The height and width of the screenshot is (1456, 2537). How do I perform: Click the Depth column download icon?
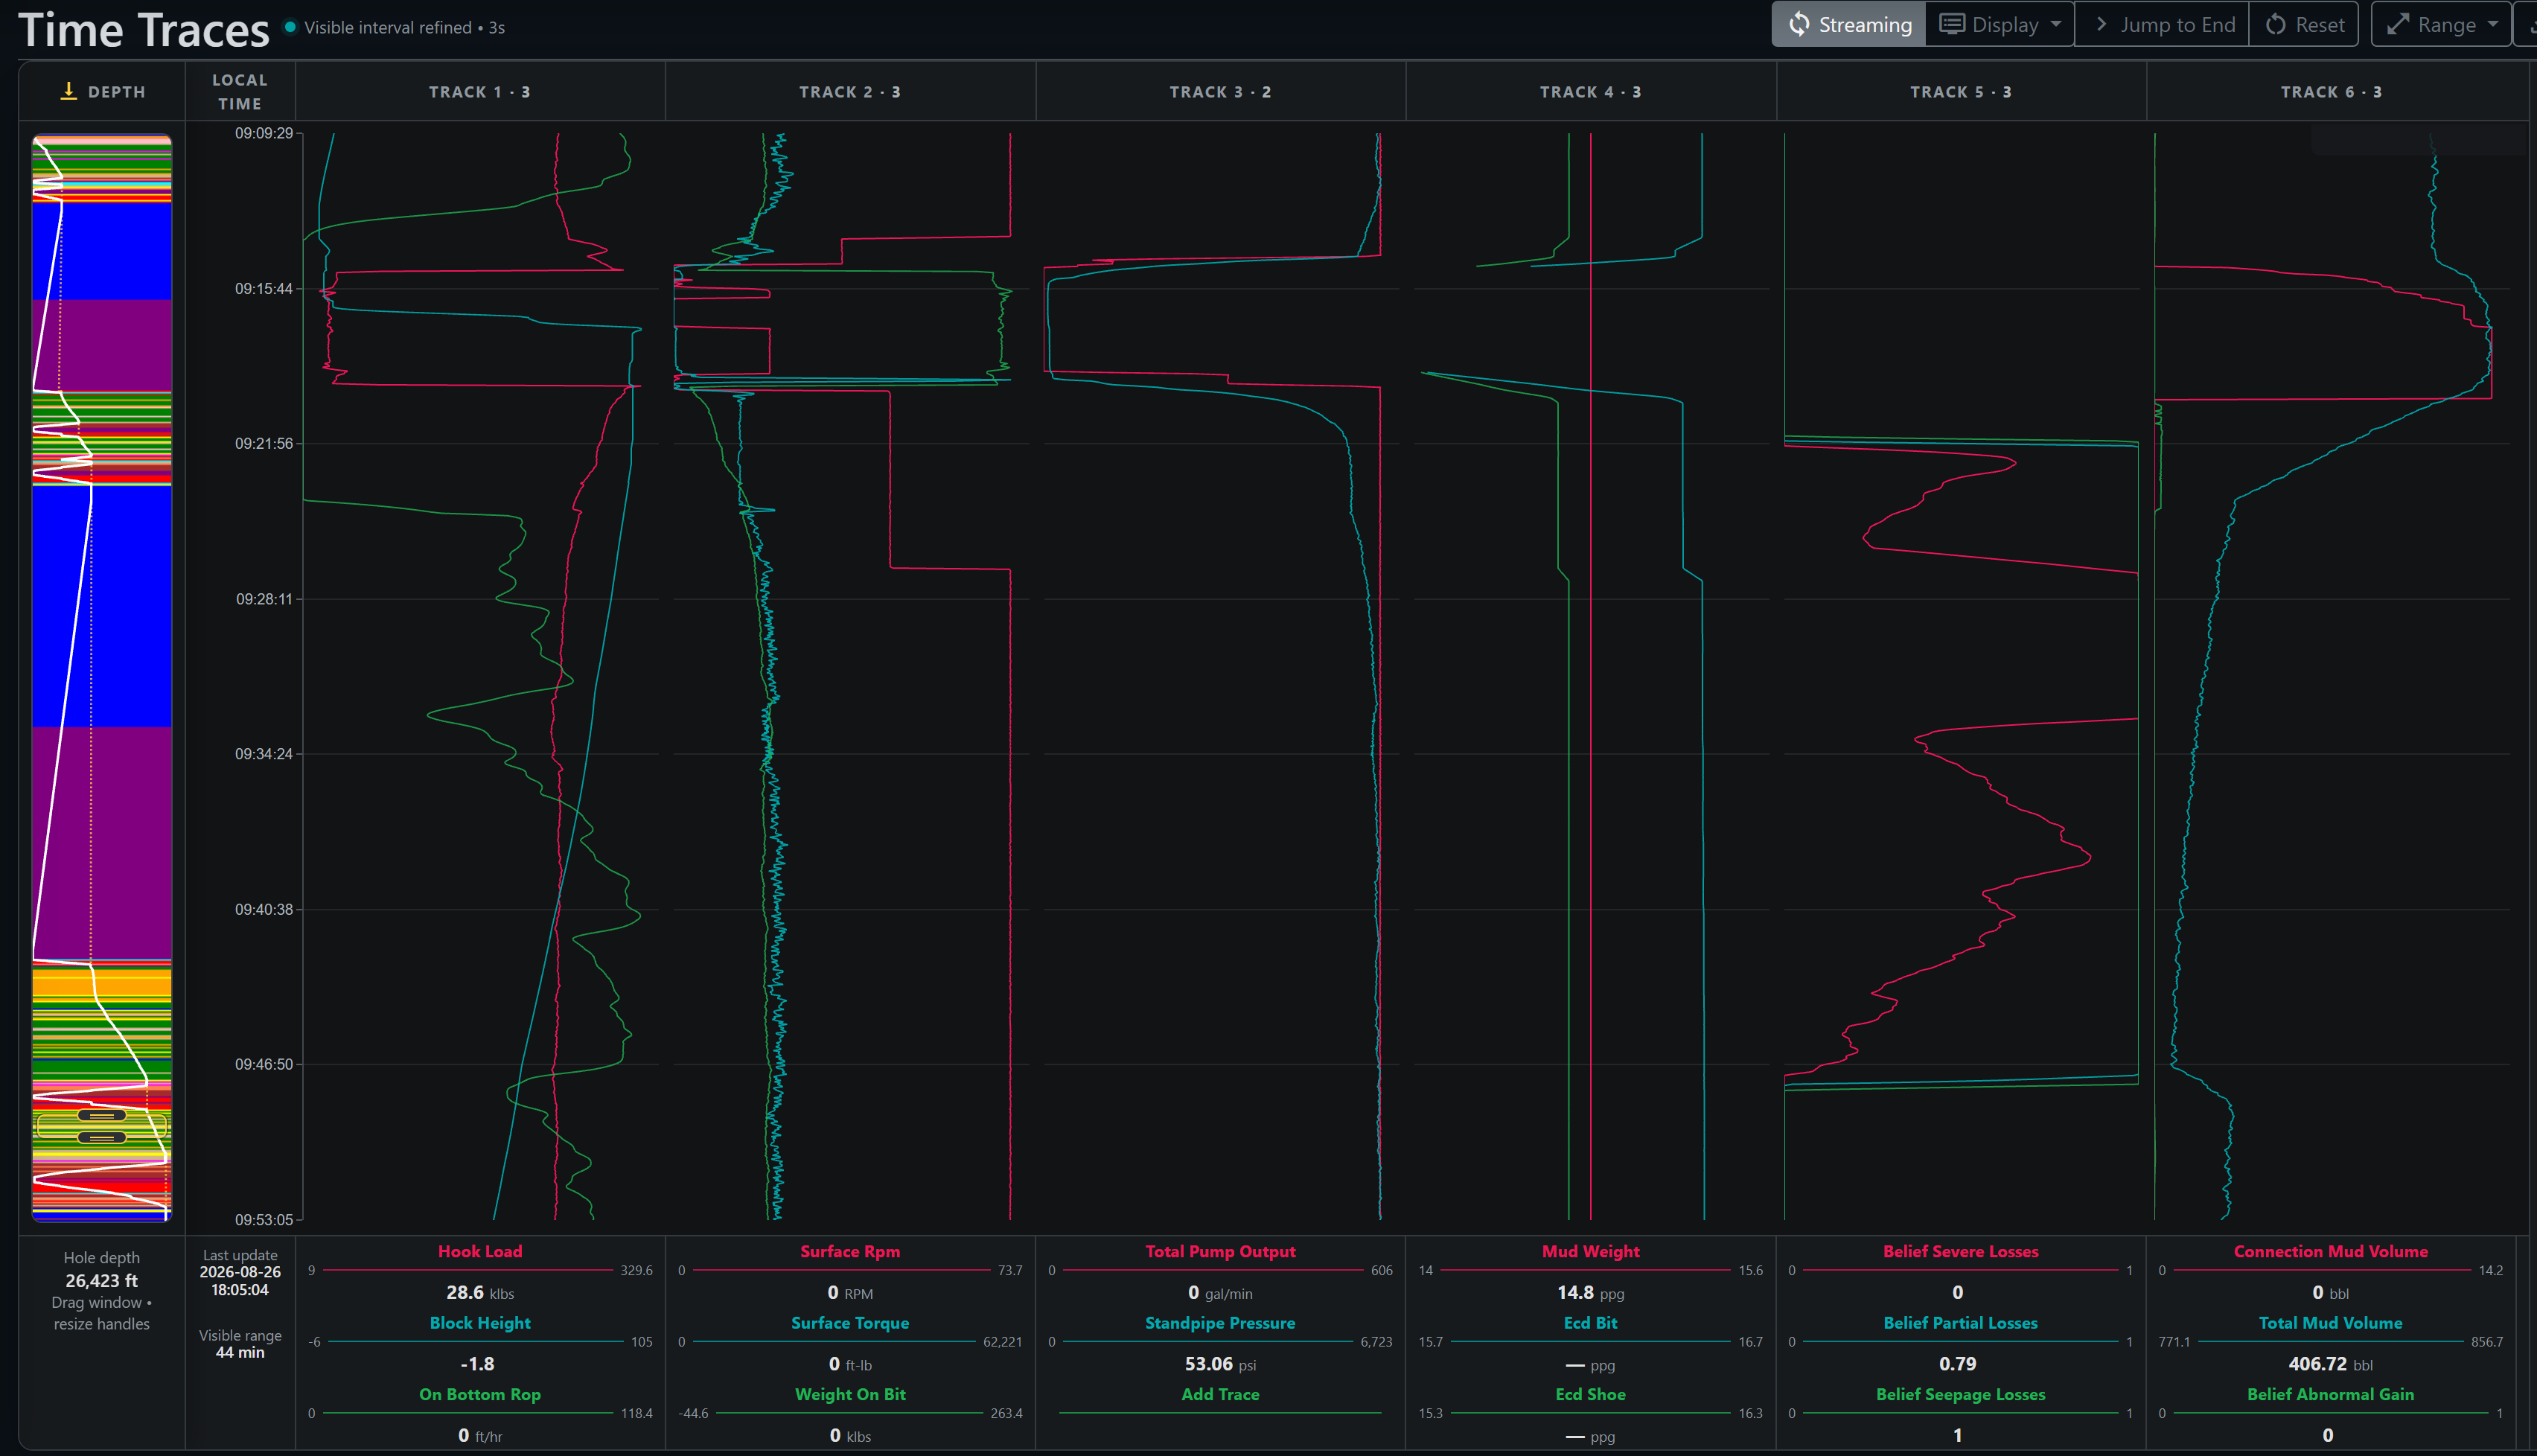click(x=68, y=91)
